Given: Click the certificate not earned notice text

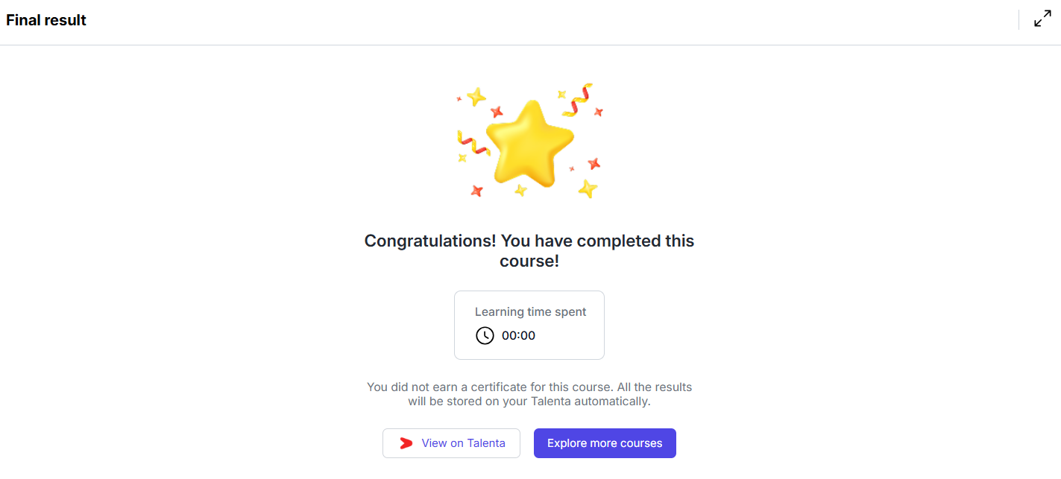Looking at the screenshot, I should (x=529, y=394).
